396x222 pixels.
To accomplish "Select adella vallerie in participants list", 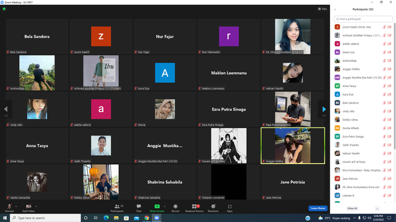I will [363, 44].
